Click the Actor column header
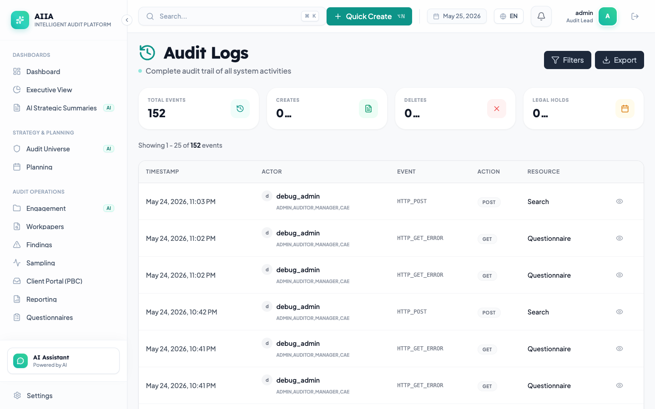The image size is (655, 409). pyautogui.click(x=272, y=172)
